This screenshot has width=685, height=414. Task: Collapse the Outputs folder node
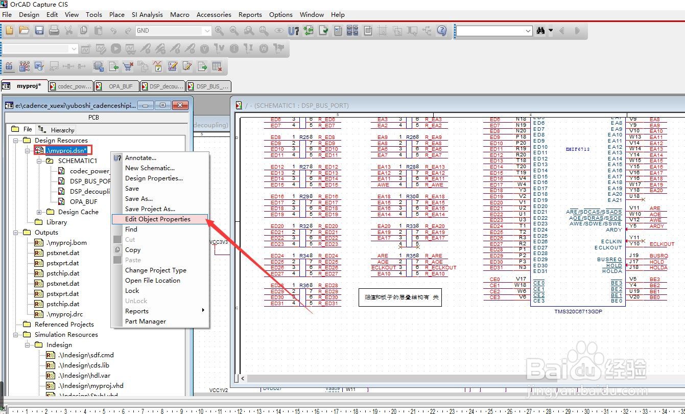pos(16,233)
